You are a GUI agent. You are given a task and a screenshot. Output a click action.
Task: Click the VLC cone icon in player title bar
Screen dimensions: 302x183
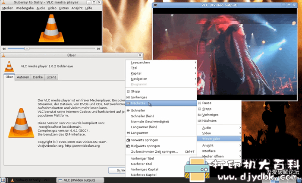pos(3,2)
